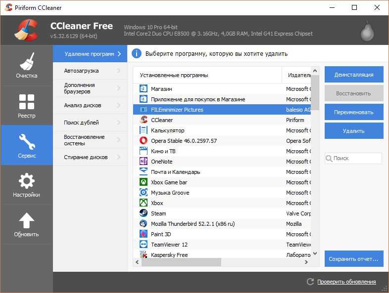Click the Обновить upgrade arrow icon
The image size is (389, 293).
[26, 221]
